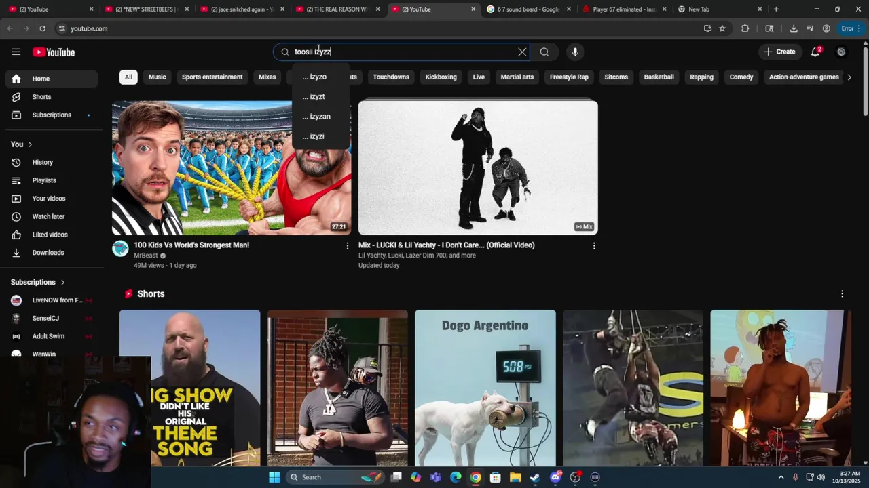Clear the search box with the X
The image size is (869, 488).
(x=522, y=52)
